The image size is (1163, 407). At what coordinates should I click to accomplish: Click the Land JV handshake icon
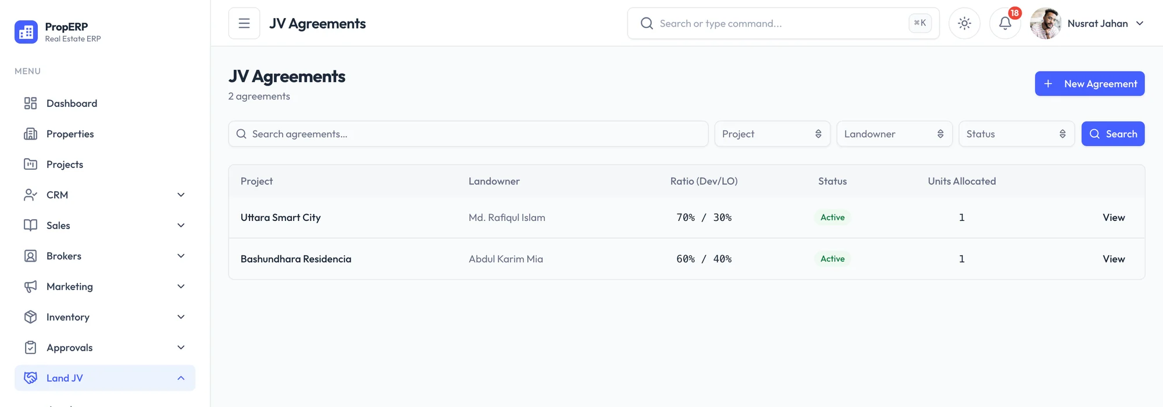click(x=30, y=378)
